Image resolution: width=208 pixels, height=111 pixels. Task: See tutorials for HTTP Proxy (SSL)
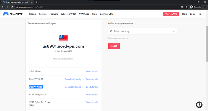[92, 94]
